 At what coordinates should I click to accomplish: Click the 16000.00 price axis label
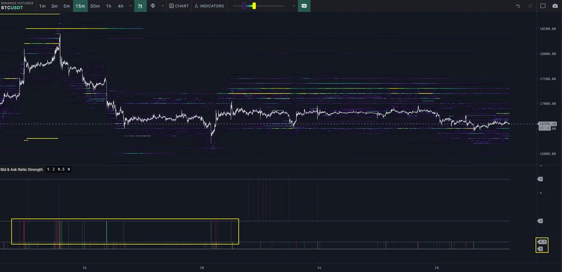[547, 154]
